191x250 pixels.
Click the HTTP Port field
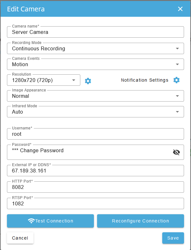tap(95, 187)
